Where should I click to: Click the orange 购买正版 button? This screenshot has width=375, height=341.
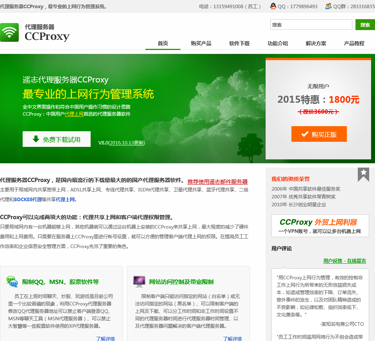click(x=319, y=134)
